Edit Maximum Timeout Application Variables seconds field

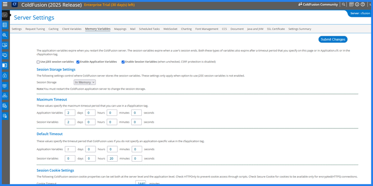[136, 113]
